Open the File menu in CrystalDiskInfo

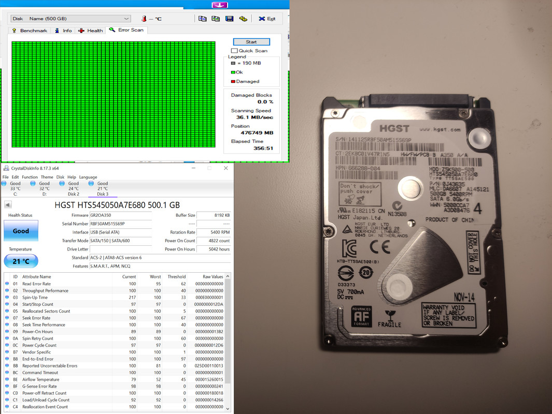click(x=6, y=177)
